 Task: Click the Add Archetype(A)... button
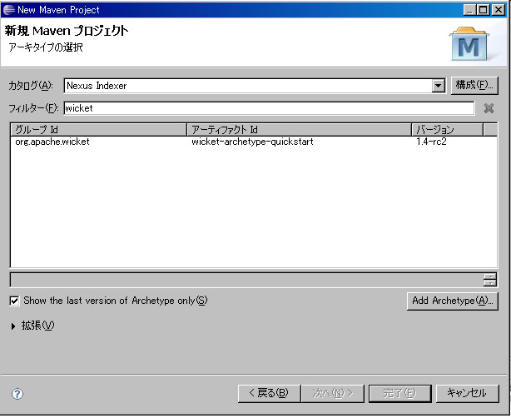click(453, 301)
